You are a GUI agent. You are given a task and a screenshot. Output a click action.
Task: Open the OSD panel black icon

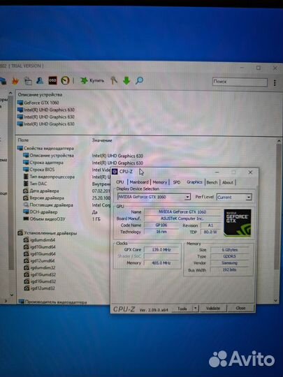pos(52,80)
